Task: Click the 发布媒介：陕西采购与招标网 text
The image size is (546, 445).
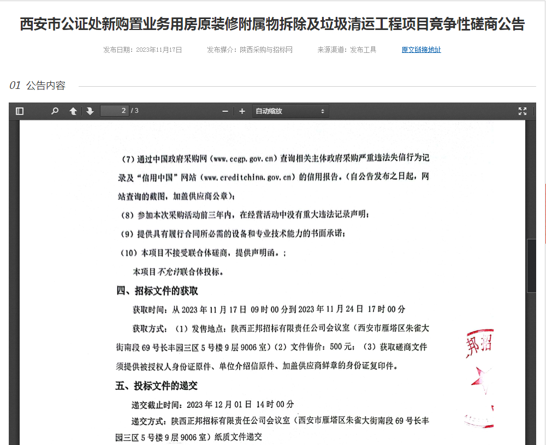Action: pos(250,50)
